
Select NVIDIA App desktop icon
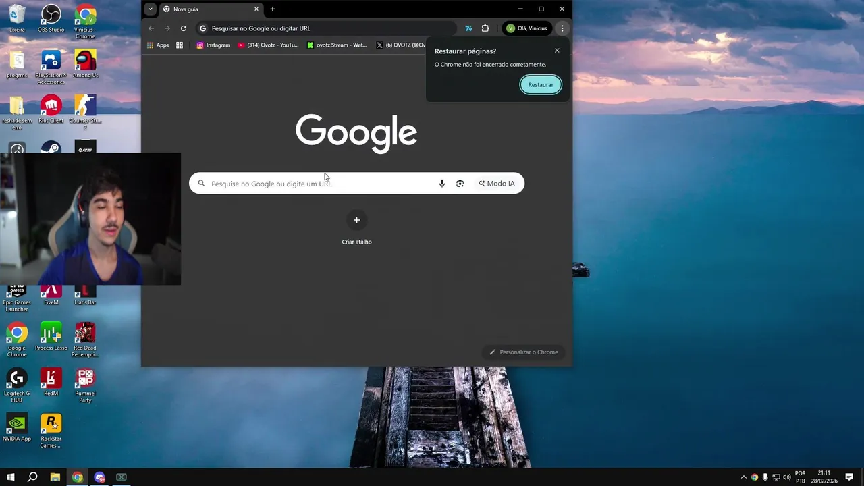tap(17, 427)
